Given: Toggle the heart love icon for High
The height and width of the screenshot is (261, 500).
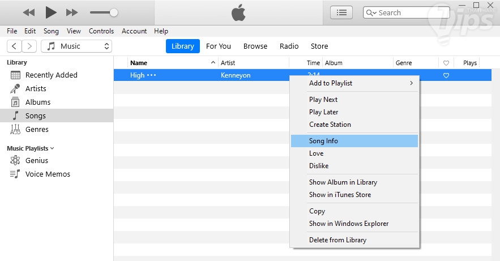Looking at the screenshot, I should tap(446, 75).
